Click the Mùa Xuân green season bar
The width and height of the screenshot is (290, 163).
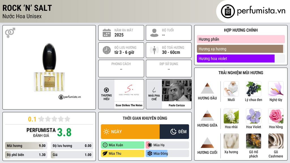click(x=123, y=145)
